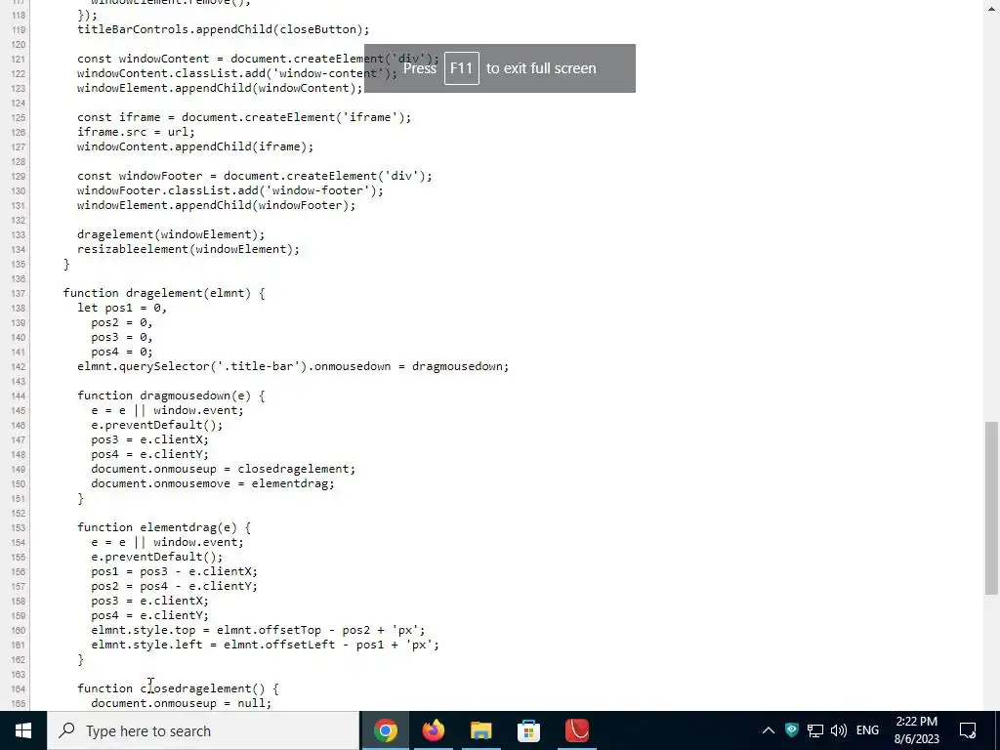The height and width of the screenshot is (750, 1000).
Task: Click line number 125 in the gutter
Action: click(x=18, y=118)
